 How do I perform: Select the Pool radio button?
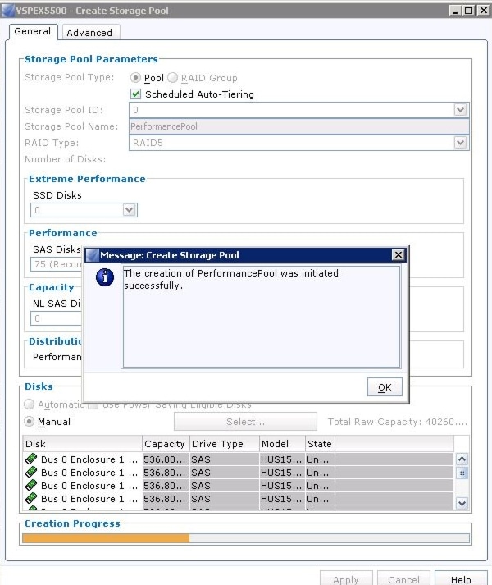(x=137, y=78)
